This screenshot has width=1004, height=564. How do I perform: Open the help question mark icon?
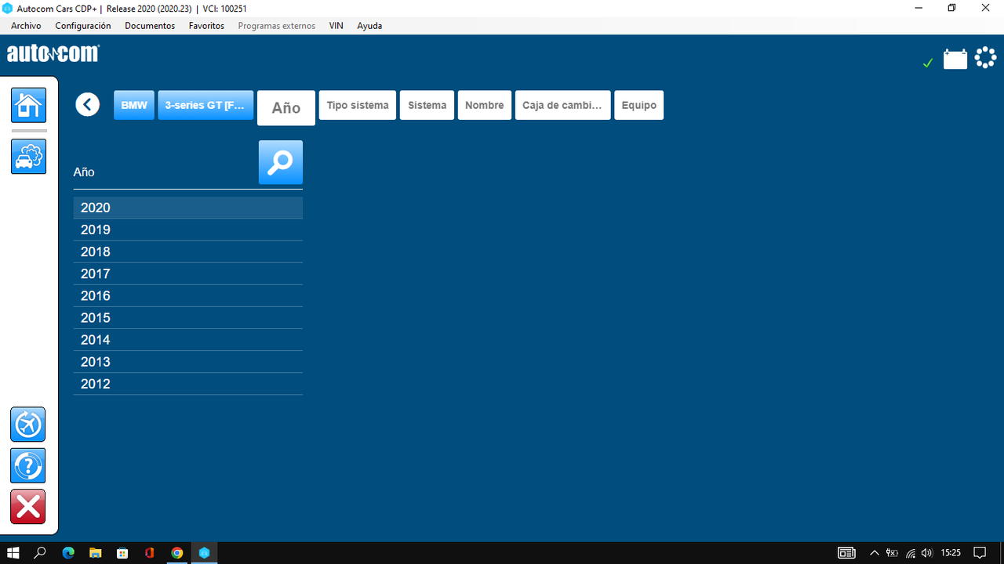[x=28, y=466]
